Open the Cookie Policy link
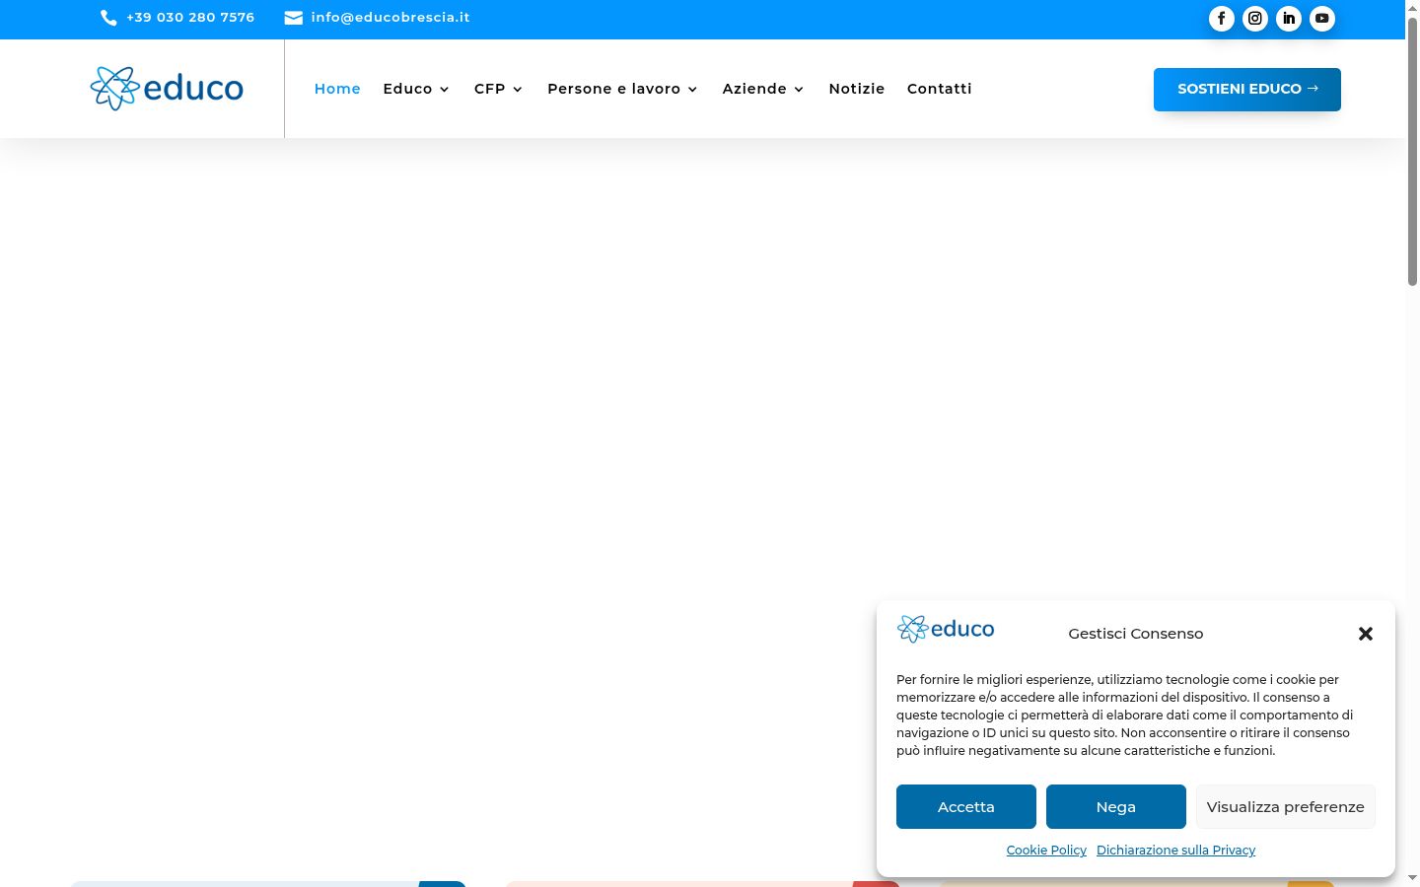 1046,851
